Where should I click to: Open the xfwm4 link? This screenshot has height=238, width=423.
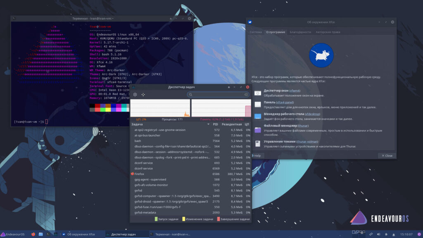tap(295, 90)
